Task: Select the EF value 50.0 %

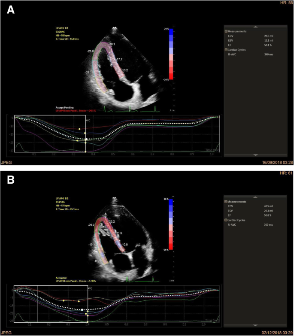Action: (268, 215)
